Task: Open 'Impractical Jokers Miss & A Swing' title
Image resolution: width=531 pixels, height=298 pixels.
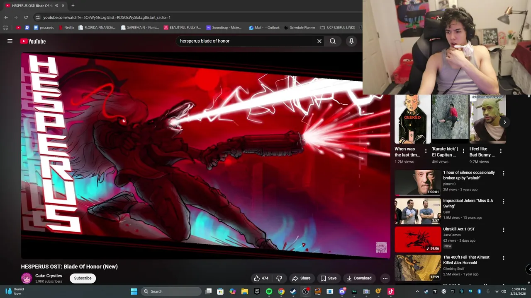Action: click(468, 203)
